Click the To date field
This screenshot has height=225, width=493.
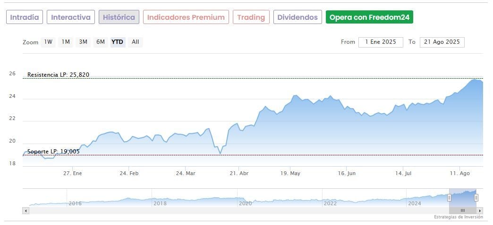442,42
